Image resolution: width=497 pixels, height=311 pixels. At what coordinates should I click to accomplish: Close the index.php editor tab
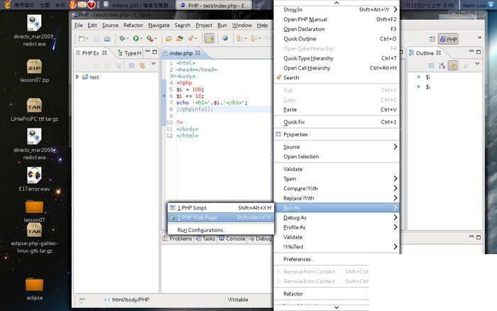click(198, 53)
